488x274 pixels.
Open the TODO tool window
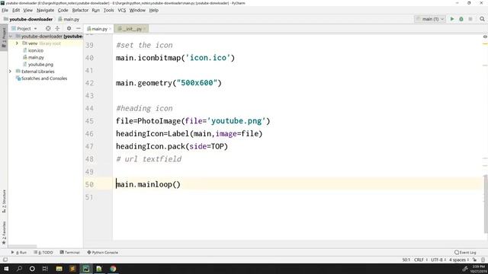point(43,253)
